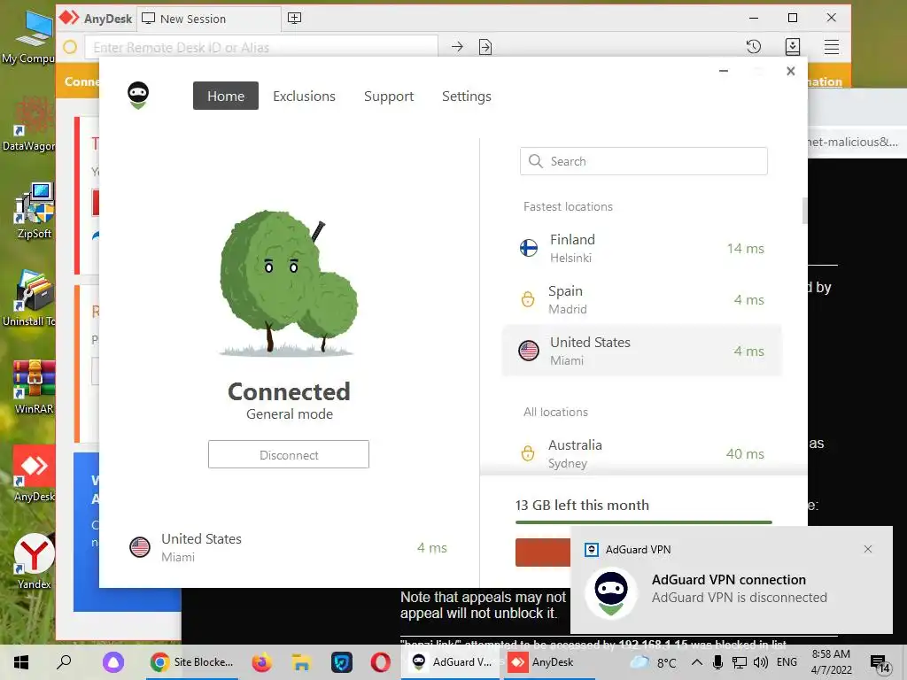Click the lock icon beside Spain

pos(528,299)
